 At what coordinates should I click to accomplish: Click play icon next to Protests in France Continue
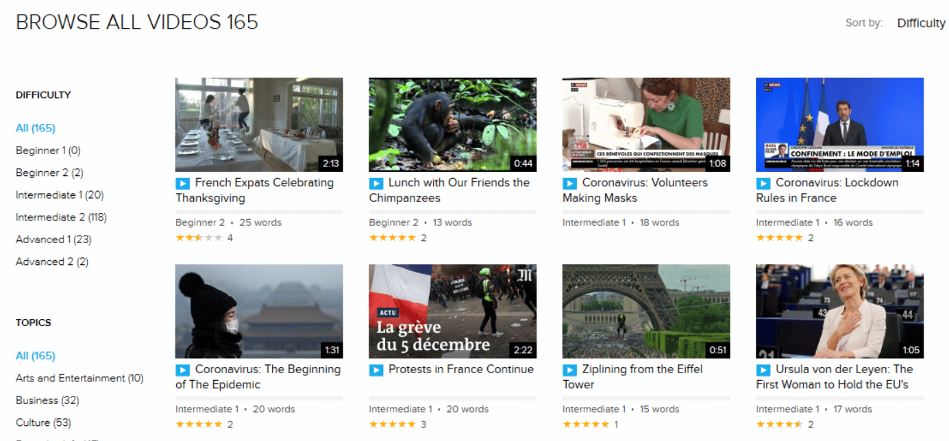click(x=375, y=370)
